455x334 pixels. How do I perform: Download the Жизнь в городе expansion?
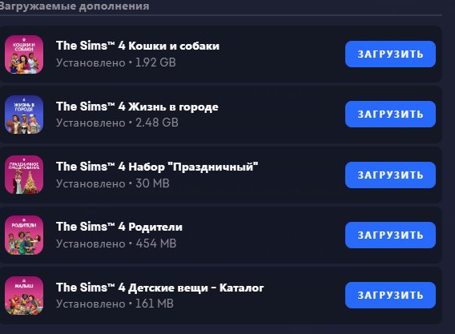tap(390, 114)
